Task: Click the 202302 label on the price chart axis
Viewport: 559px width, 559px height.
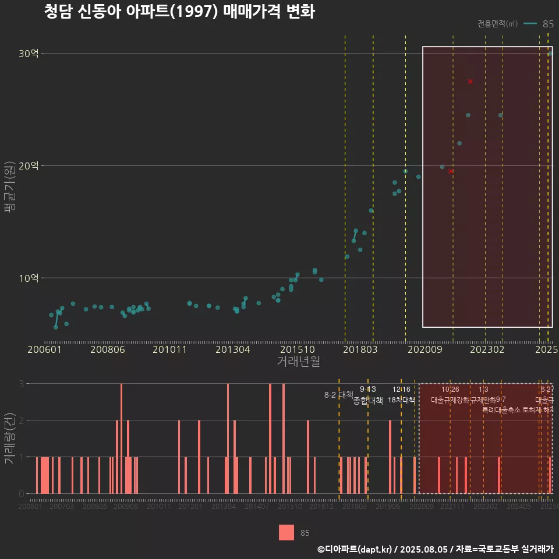Action: [487, 349]
